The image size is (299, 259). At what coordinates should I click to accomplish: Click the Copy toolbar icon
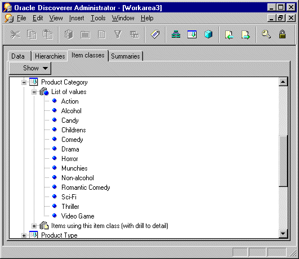pyautogui.click(x=32, y=35)
